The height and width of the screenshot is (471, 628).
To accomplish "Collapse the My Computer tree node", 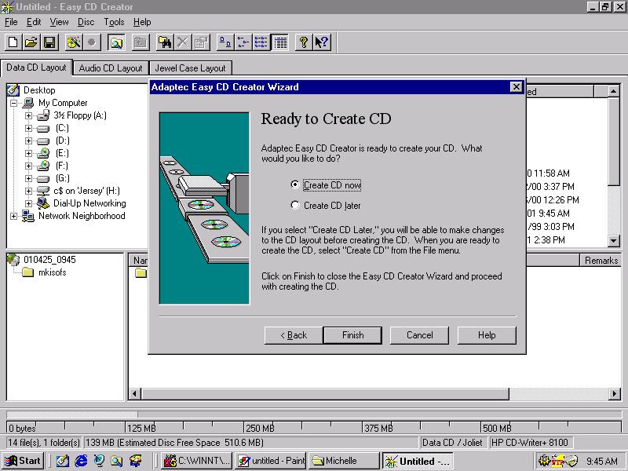I will click(x=13, y=103).
